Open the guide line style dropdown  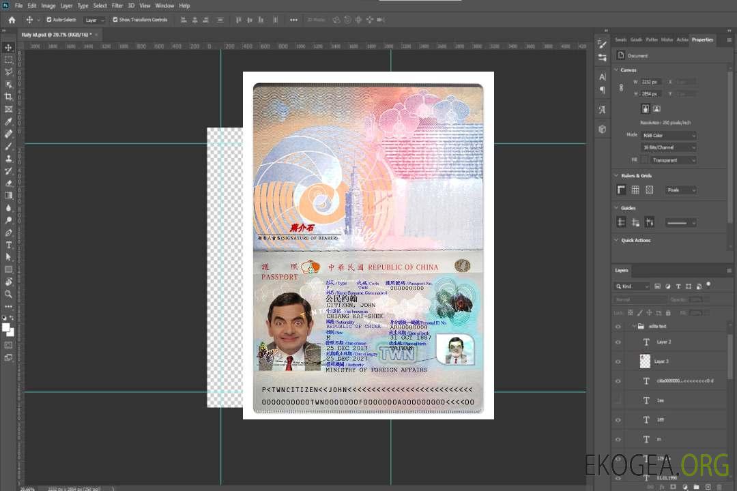[x=681, y=223]
